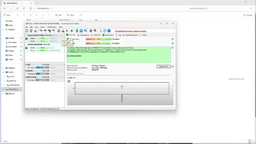Switch to the S.M.A.R.T. tab
The width and height of the screenshot is (256, 144).
click(96, 35)
